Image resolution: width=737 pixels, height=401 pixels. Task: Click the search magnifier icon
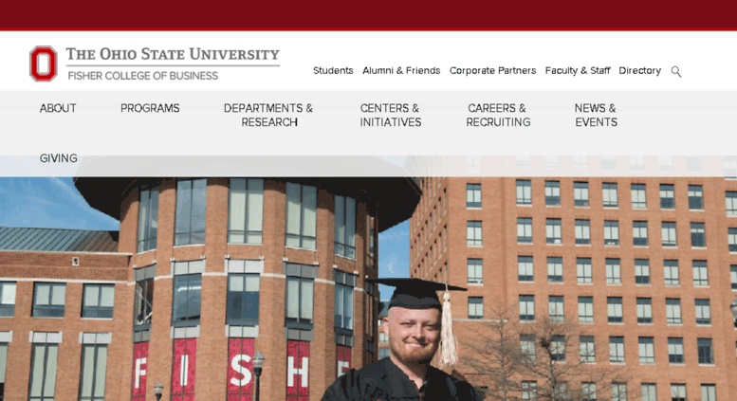coord(676,71)
